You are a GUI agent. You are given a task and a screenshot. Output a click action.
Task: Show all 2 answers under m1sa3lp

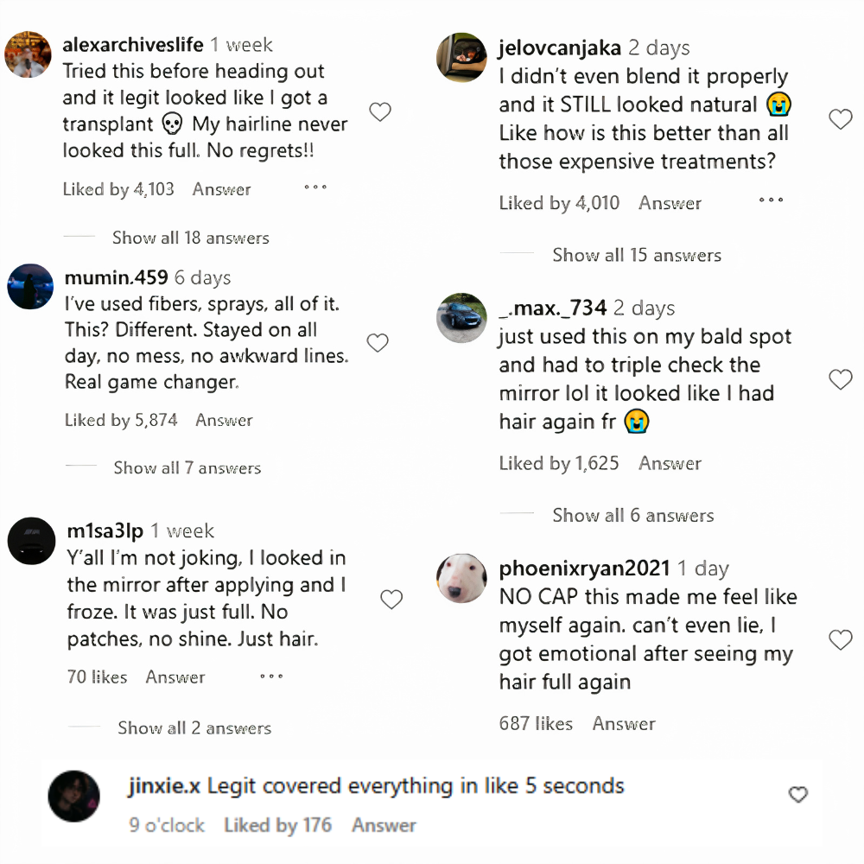[194, 728]
